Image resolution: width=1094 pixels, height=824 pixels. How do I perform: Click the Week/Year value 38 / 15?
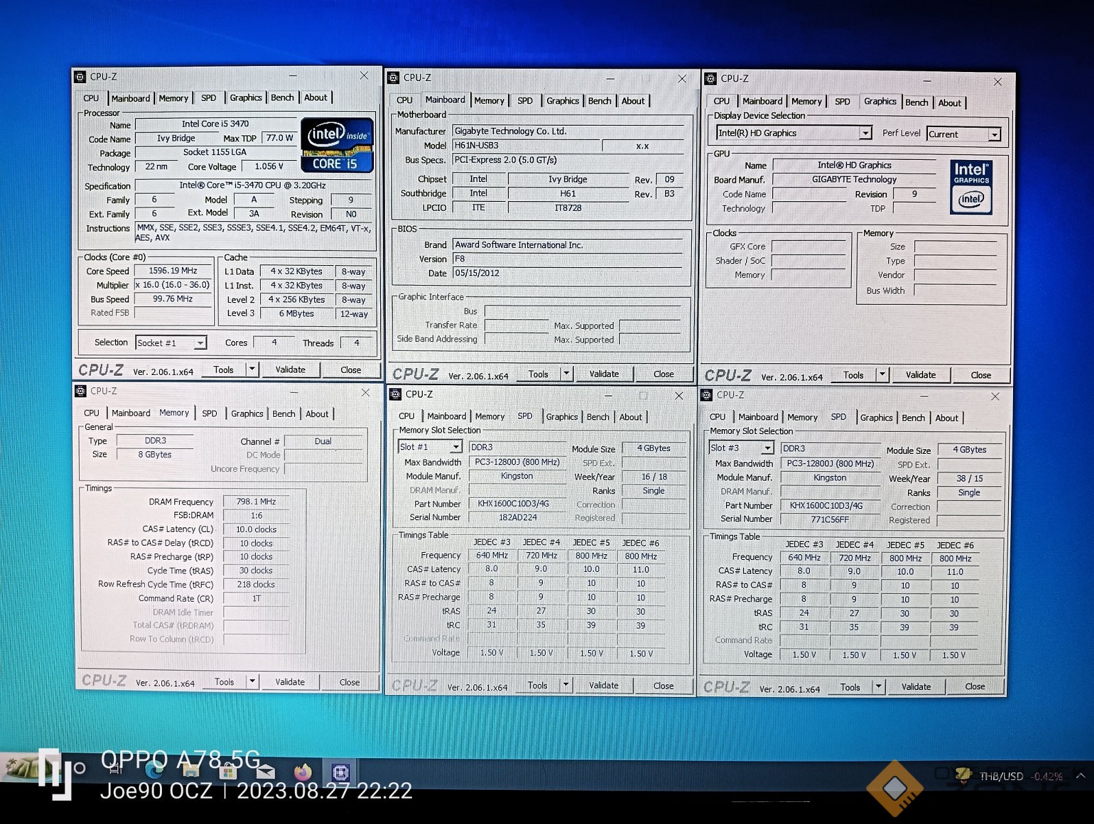coord(970,478)
